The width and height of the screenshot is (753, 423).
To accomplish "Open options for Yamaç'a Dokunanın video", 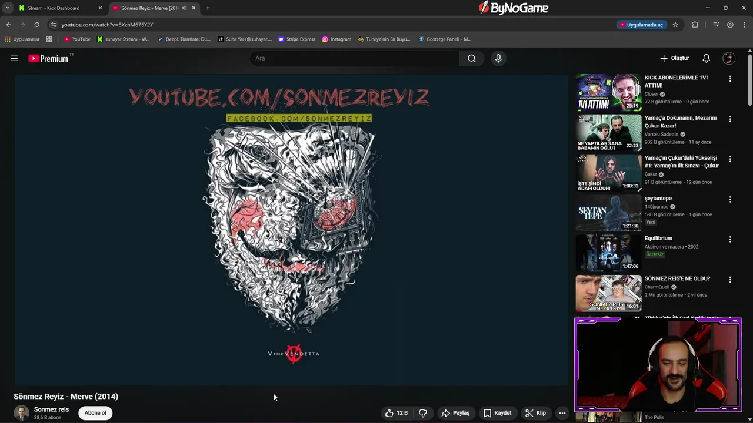I will click(730, 119).
